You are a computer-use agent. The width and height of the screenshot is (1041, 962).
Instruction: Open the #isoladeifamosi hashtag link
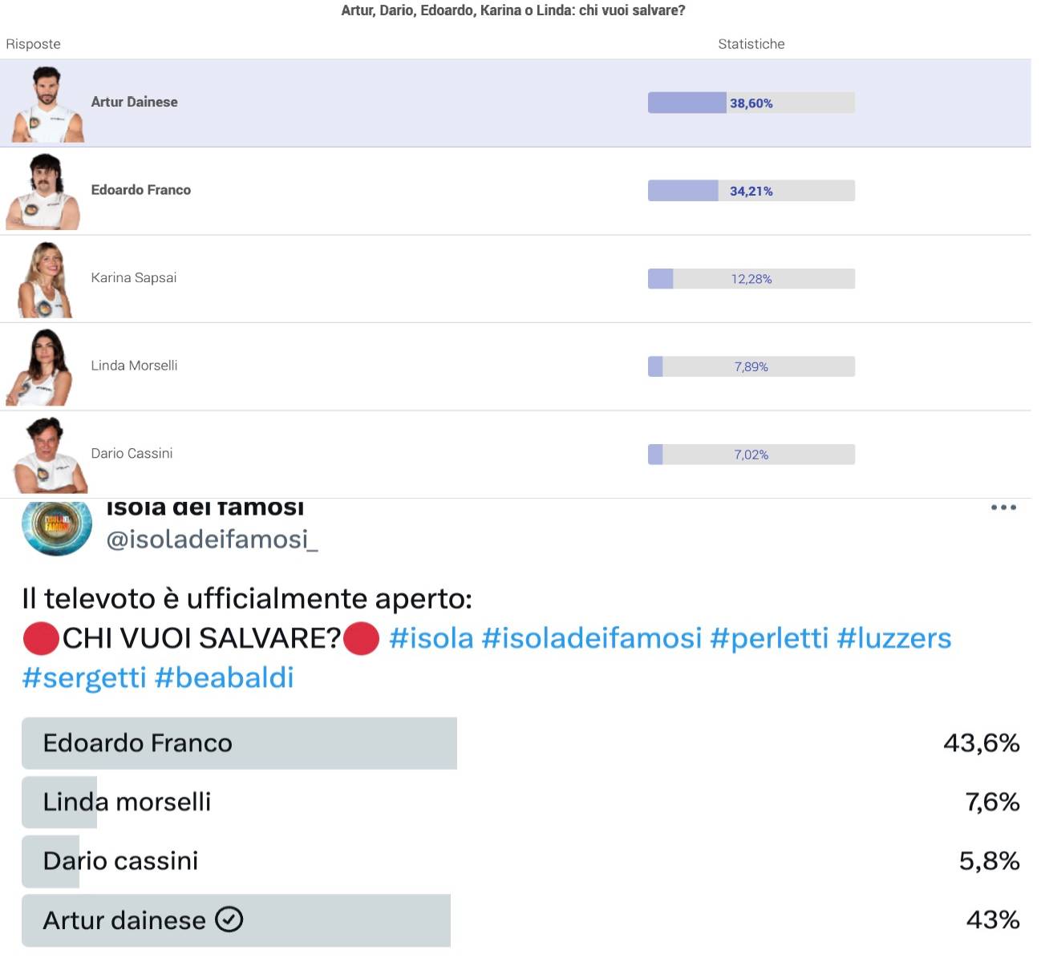[x=591, y=638]
